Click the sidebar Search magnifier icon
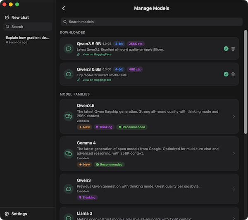This screenshot has width=248, height=220. [x=7, y=26]
